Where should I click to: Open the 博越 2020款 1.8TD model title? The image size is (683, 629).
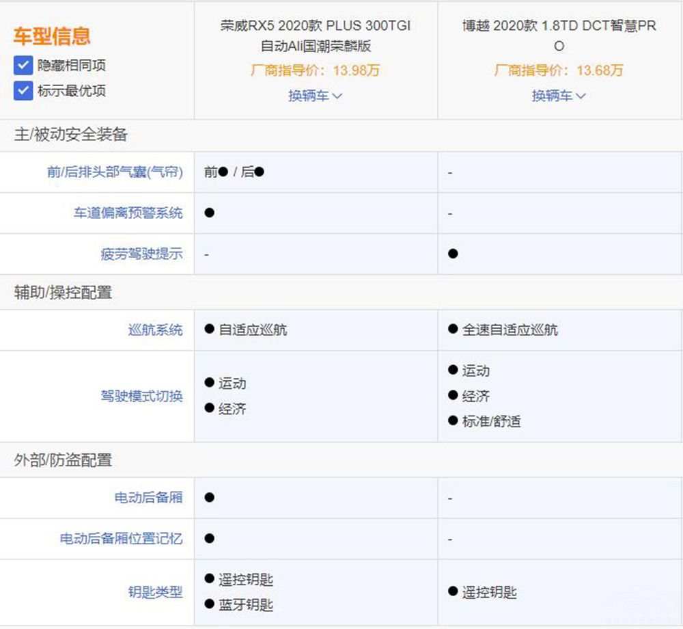point(559,36)
